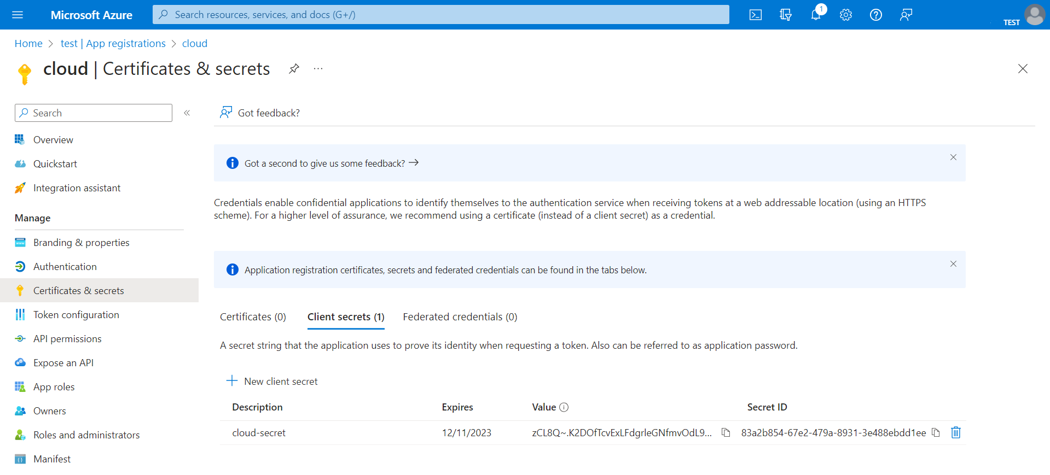Click the top Azure search resources bar
1050x475 pixels.
[441, 15]
